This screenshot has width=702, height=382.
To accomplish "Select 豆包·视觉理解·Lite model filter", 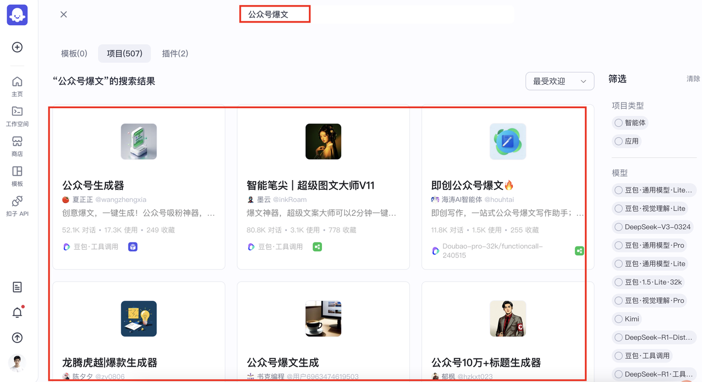I will pos(650,209).
